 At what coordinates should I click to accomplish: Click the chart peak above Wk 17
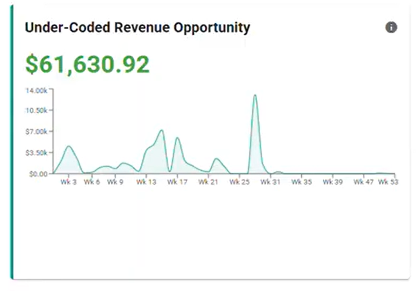[x=177, y=138]
